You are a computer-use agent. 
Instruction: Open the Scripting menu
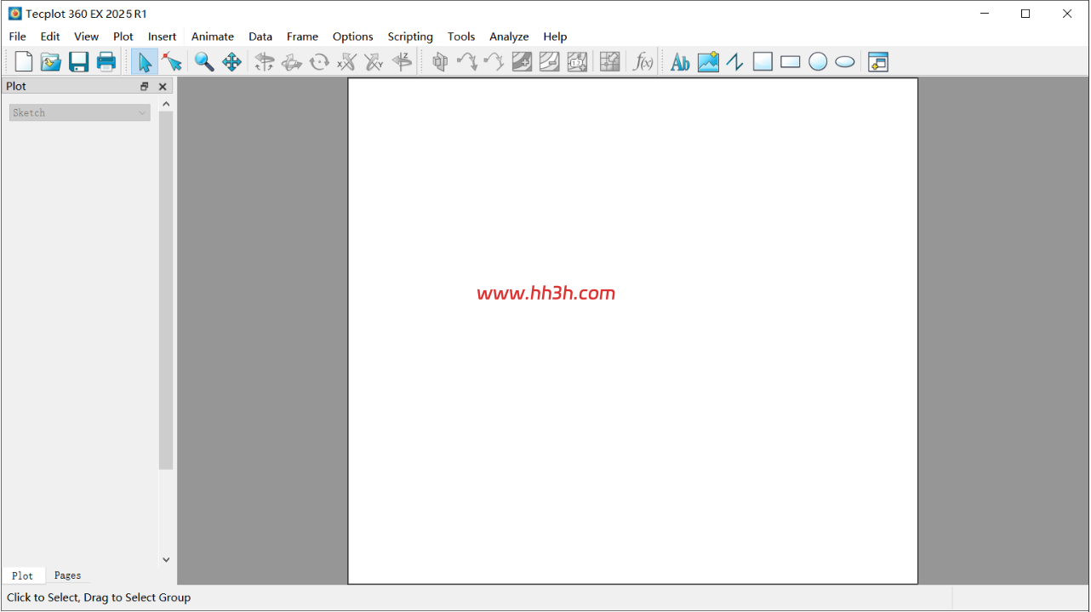click(x=410, y=37)
